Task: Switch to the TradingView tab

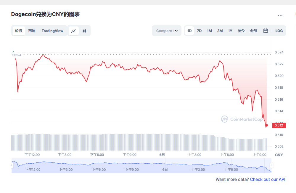Action: coord(52,31)
